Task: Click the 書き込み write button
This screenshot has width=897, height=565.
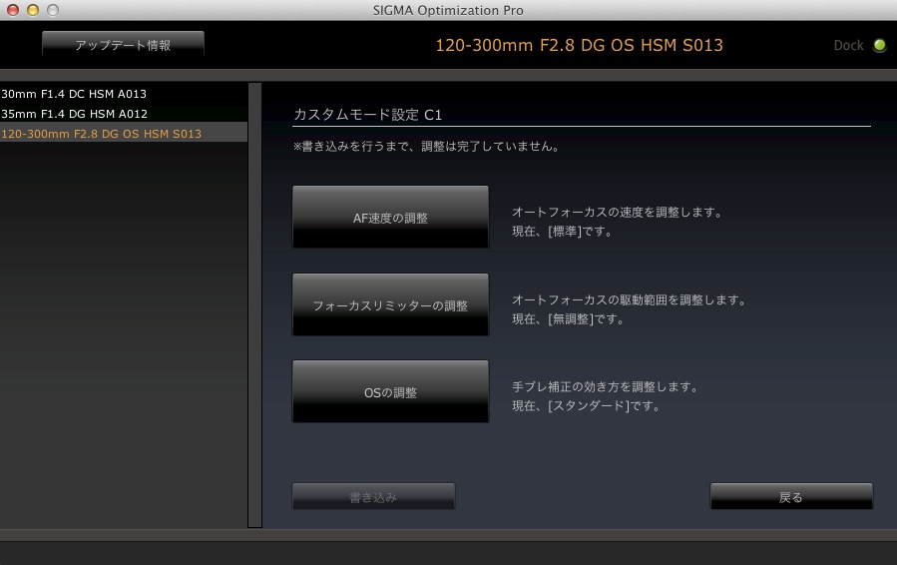Action: 373,496
